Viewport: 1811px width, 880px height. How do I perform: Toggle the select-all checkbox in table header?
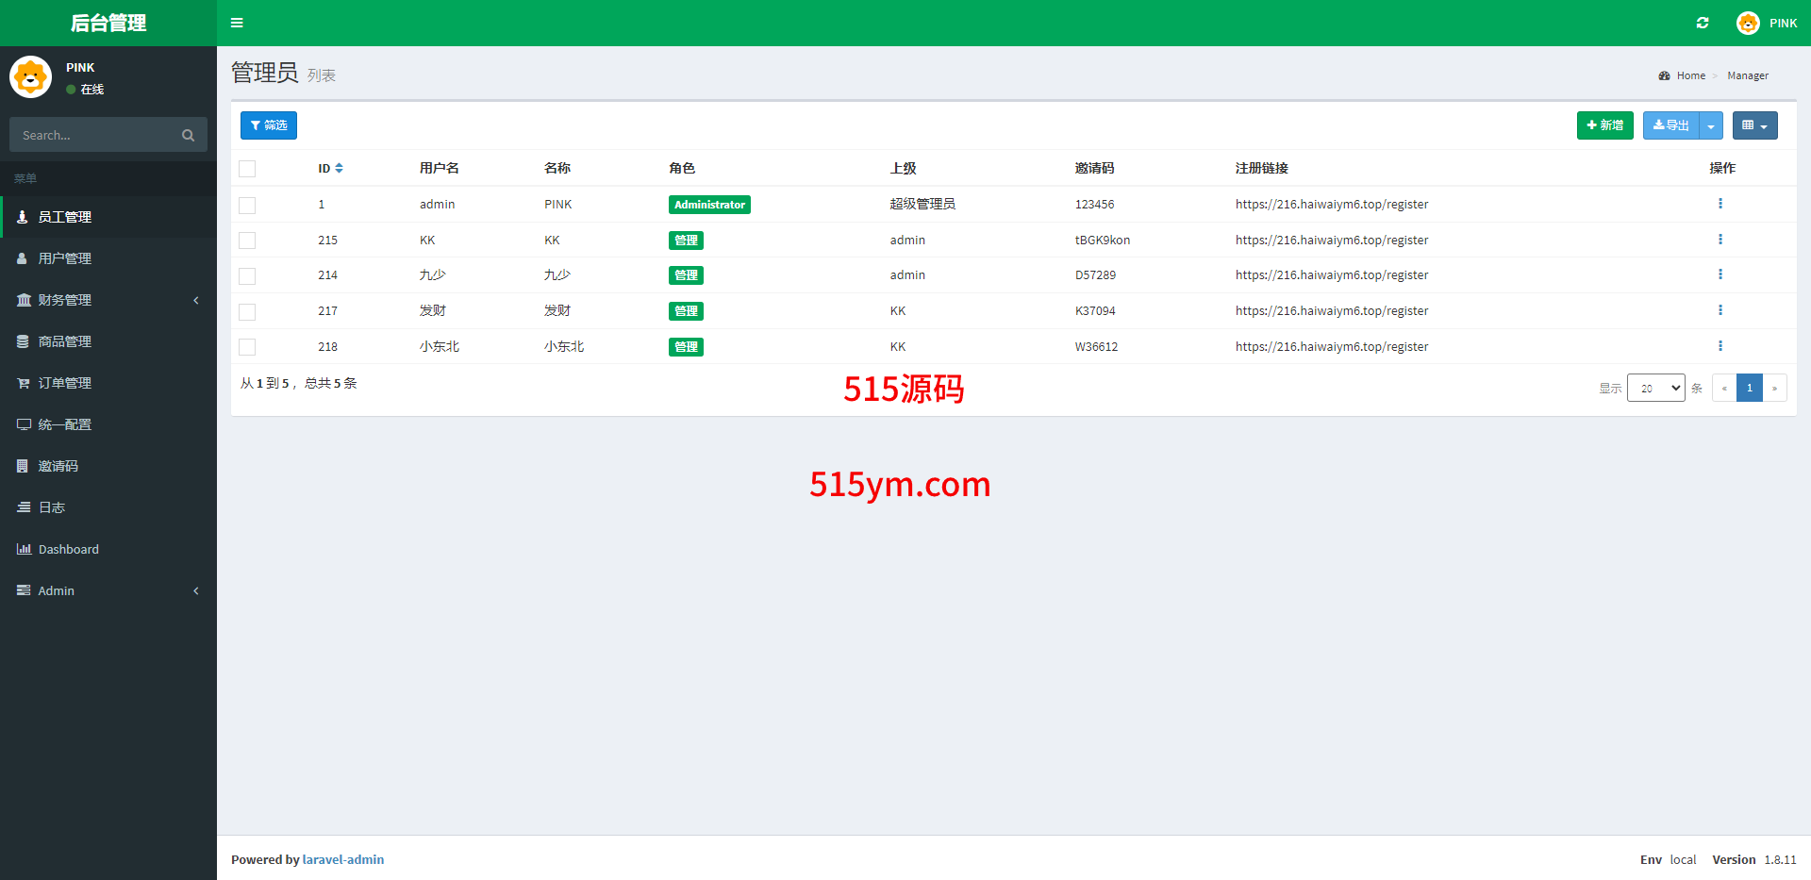coord(247,169)
